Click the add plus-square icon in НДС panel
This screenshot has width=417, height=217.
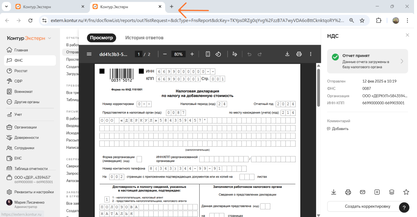(x=377, y=192)
